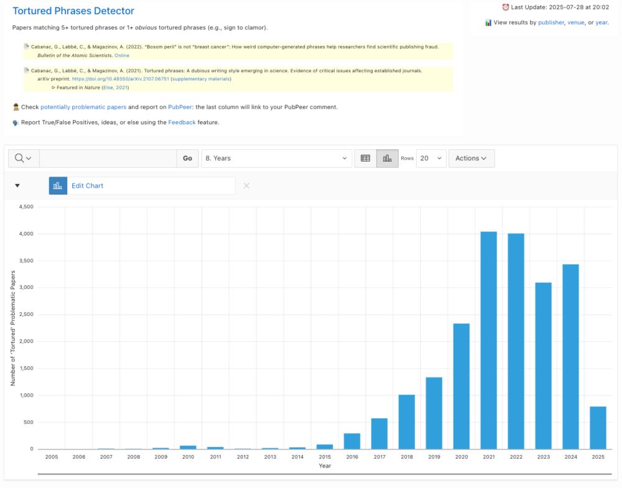Open the Online link for Bulletin article
This screenshot has height=488, width=622.
(122, 55)
